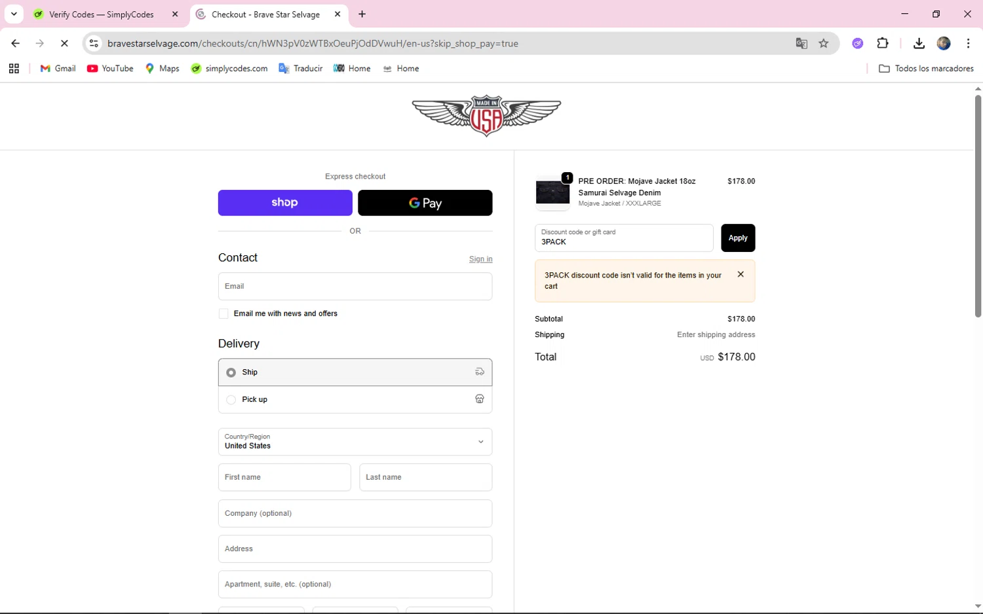Open YouTube bookmark
Viewport: 983px width, 614px height.
point(110,68)
